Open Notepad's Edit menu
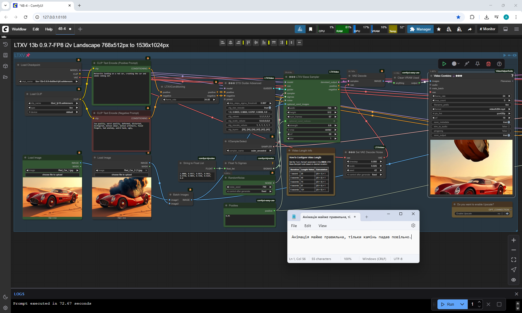 point(307,226)
